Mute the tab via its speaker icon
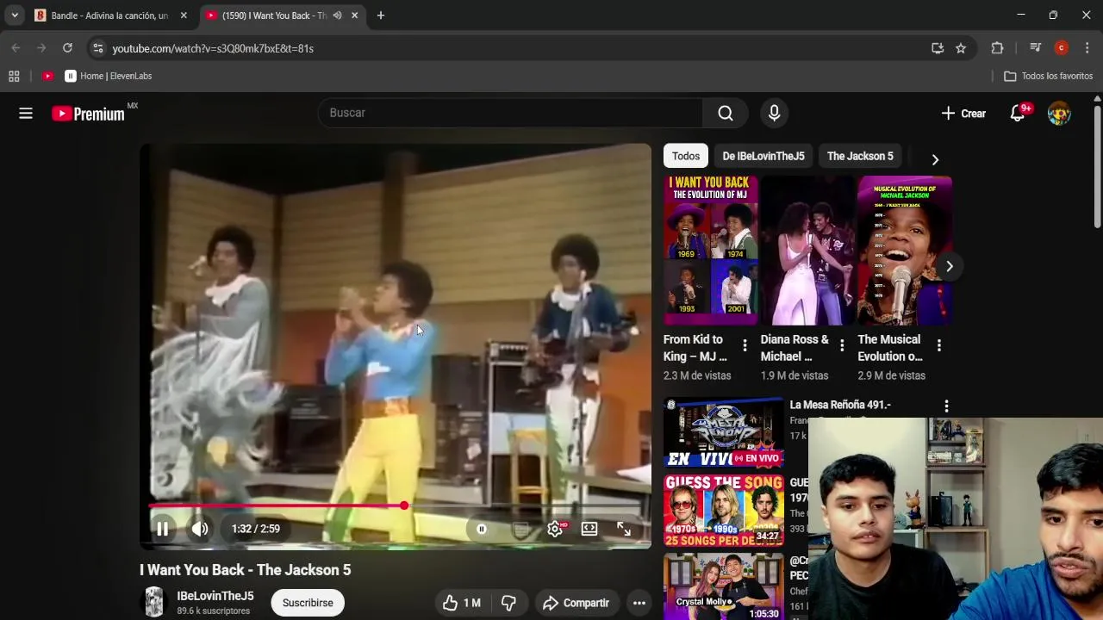The width and height of the screenshot is (1103, 620). pos(337,15)
